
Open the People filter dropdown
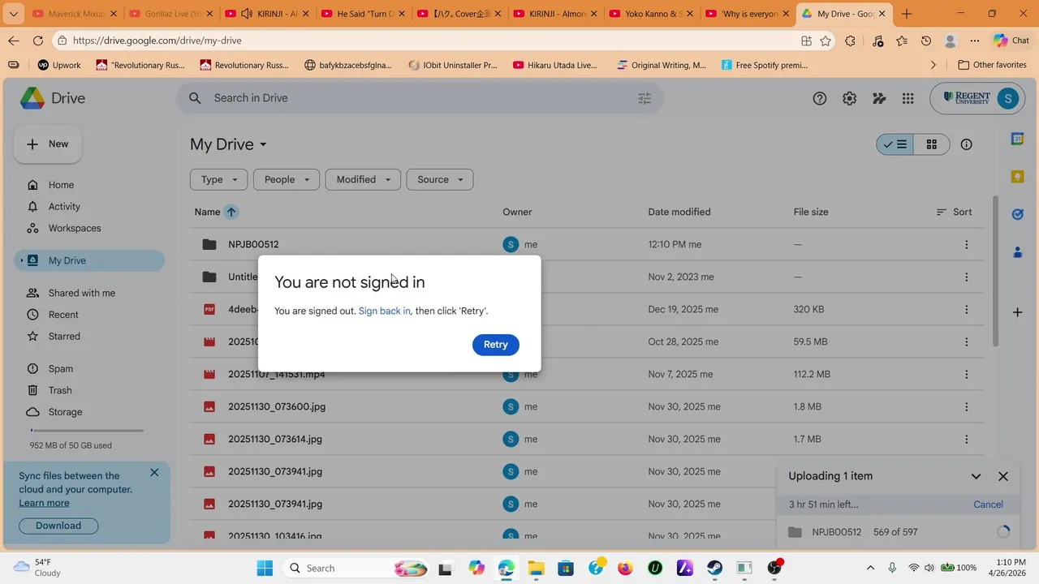[286, 179]
